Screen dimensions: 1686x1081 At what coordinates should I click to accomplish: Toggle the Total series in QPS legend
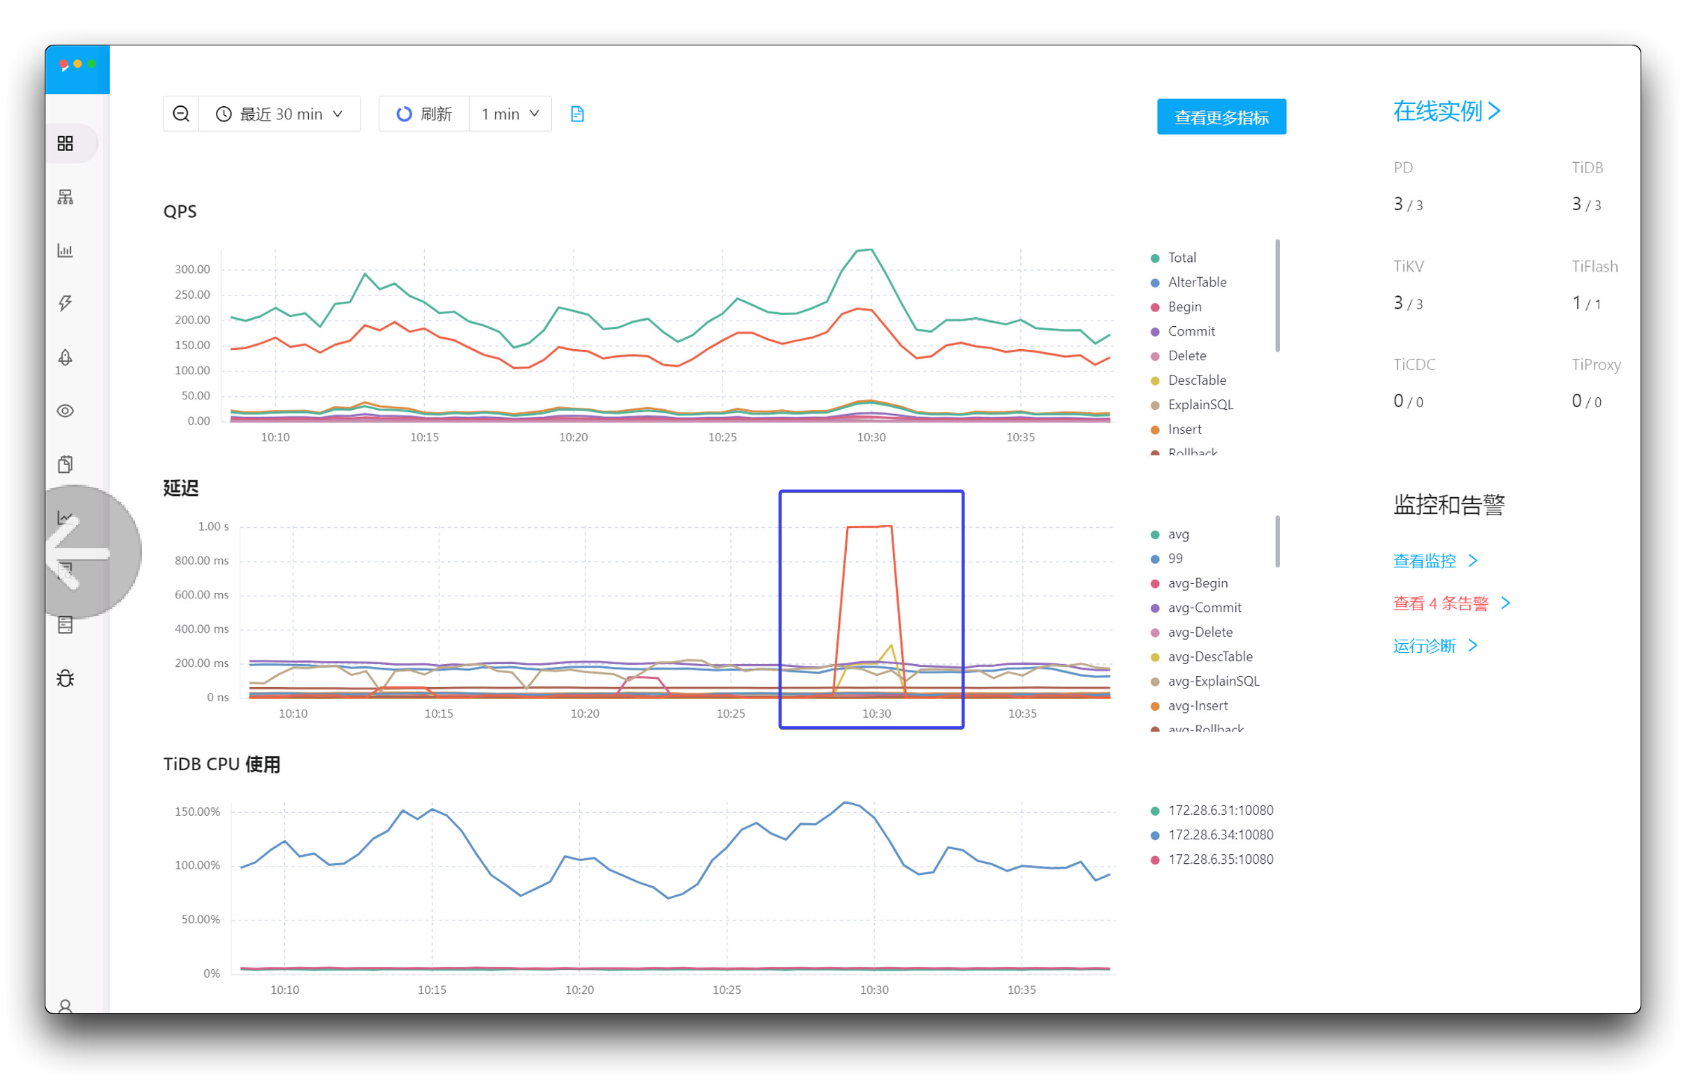(x=1181, y=258)
